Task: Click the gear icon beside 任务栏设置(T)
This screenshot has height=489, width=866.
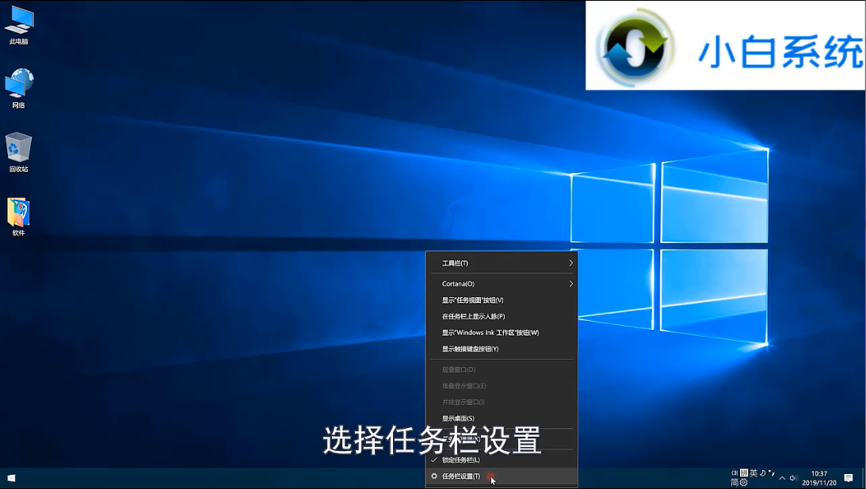Action: coord(434,476)
